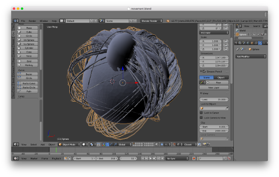Open the Scene properties tab icon

click(x=244, y=43)
